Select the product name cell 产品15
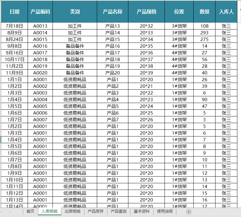The width and height of the screenshot is (241, 217). 113,40
